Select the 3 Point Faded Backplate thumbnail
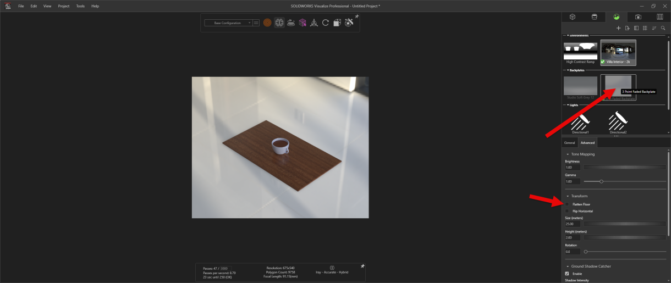This screenshot has width=671, height=283. (618, 87)
